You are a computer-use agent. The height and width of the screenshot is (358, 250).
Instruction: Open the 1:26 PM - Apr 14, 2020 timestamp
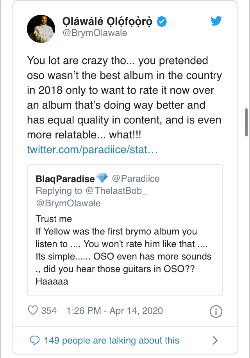tap(114, 311)
